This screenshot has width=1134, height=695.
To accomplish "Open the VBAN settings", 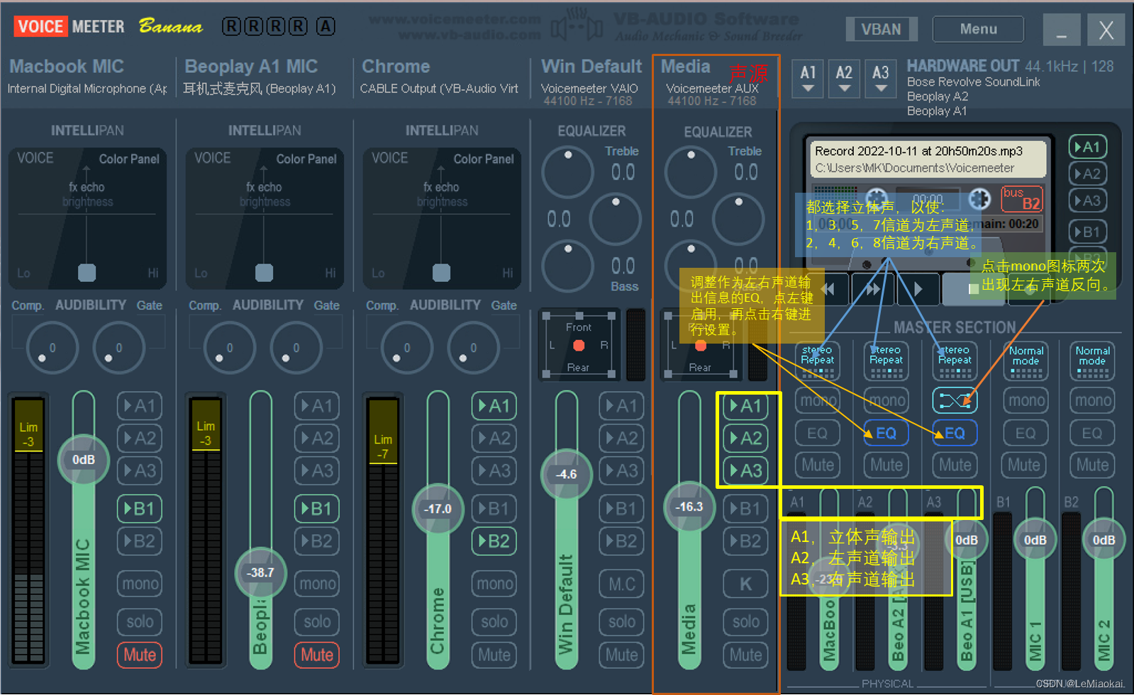I will click(x=881, y=29).
